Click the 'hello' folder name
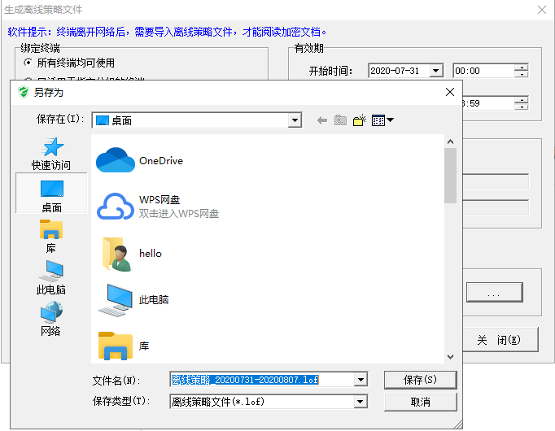555x431 pixels. point(151,254)
